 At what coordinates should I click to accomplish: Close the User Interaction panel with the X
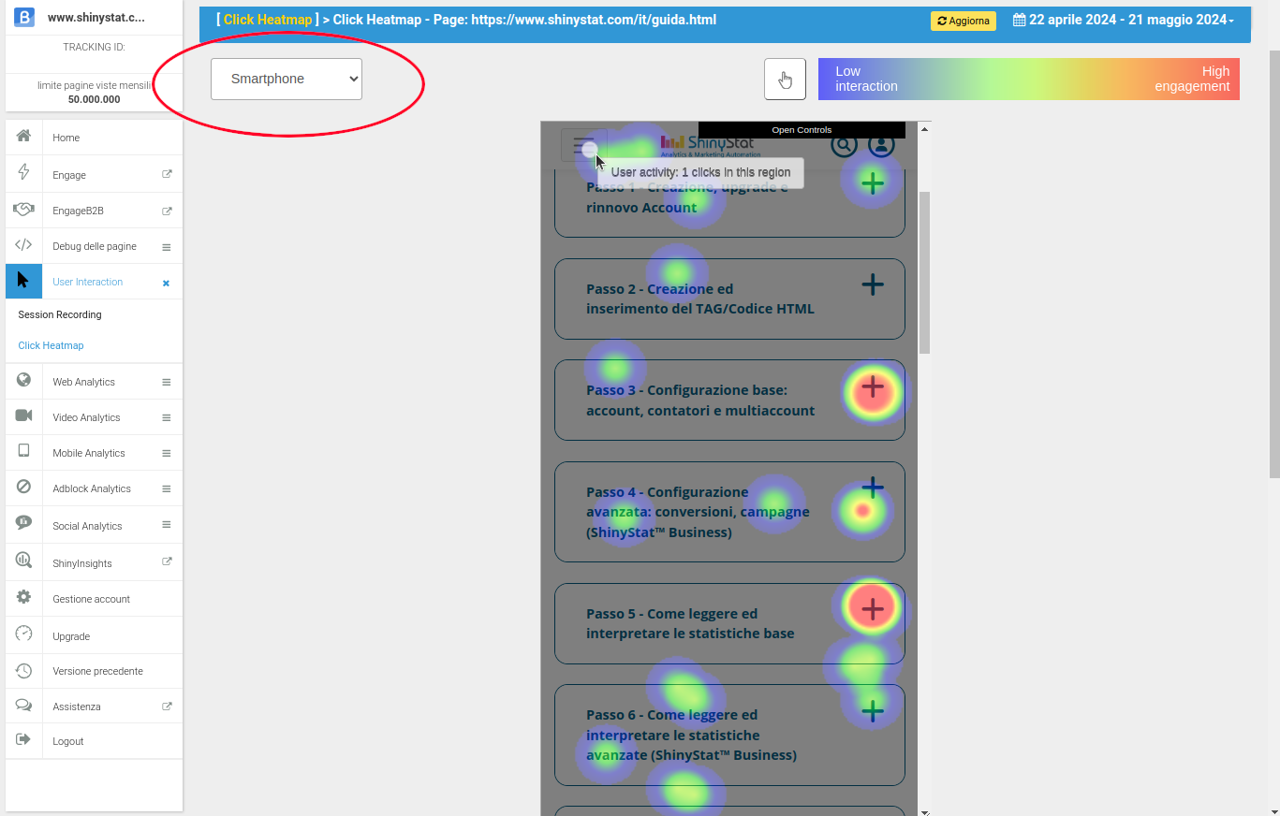(x=165, y=282)
